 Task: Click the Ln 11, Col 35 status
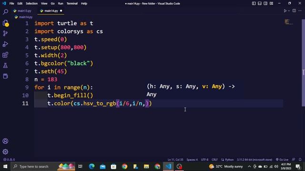[175, 160]
